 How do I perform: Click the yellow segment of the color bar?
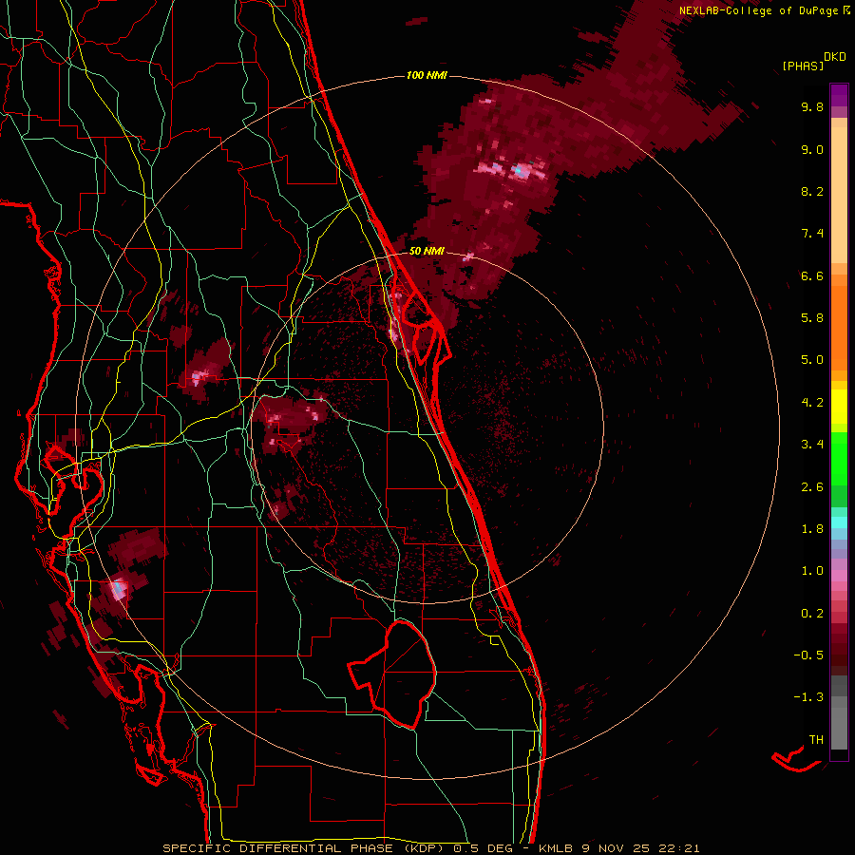(839, 407)
